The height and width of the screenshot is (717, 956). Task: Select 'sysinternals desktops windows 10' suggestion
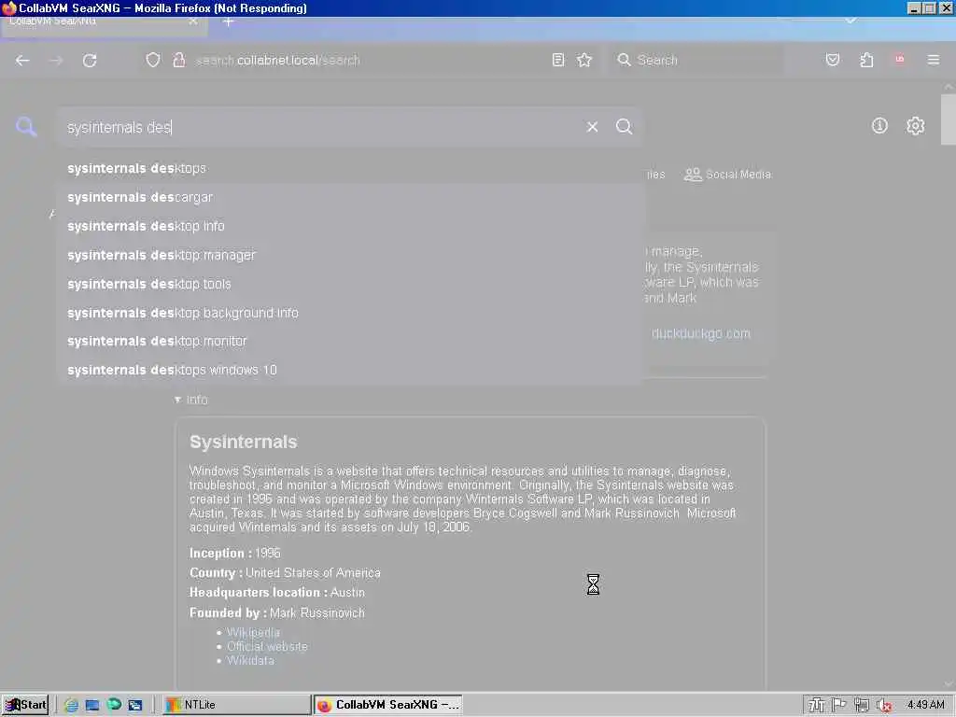351,370
